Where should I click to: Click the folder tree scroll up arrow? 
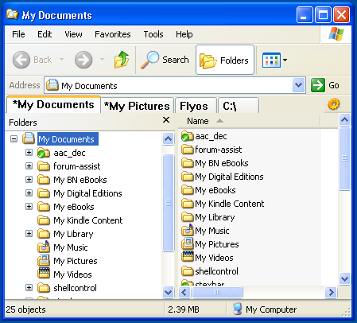coord(168,138)
